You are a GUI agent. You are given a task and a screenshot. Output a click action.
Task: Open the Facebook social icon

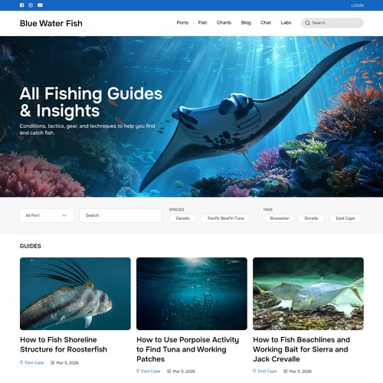click(22, 5)
